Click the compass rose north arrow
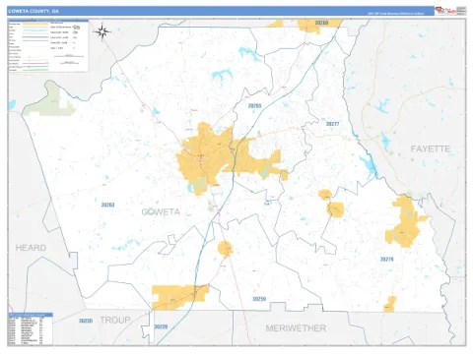 click(x=102, y=31)
